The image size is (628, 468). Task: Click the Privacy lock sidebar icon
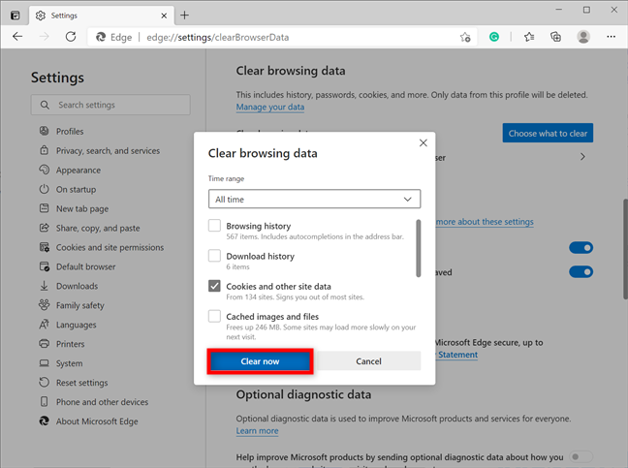[44, 150]
